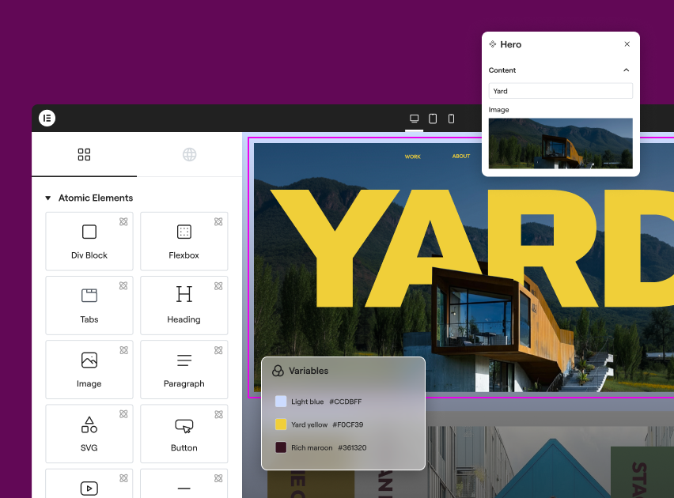
Task: Click the ABOUT navigation link
Action: point(461,157)
